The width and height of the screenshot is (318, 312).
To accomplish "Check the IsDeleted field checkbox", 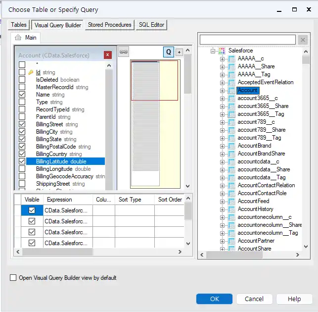I will (x=22, y=80).
